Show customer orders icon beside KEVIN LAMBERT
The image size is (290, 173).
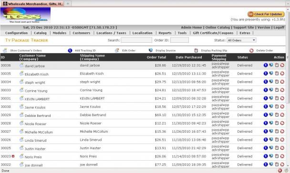(21, 98)
